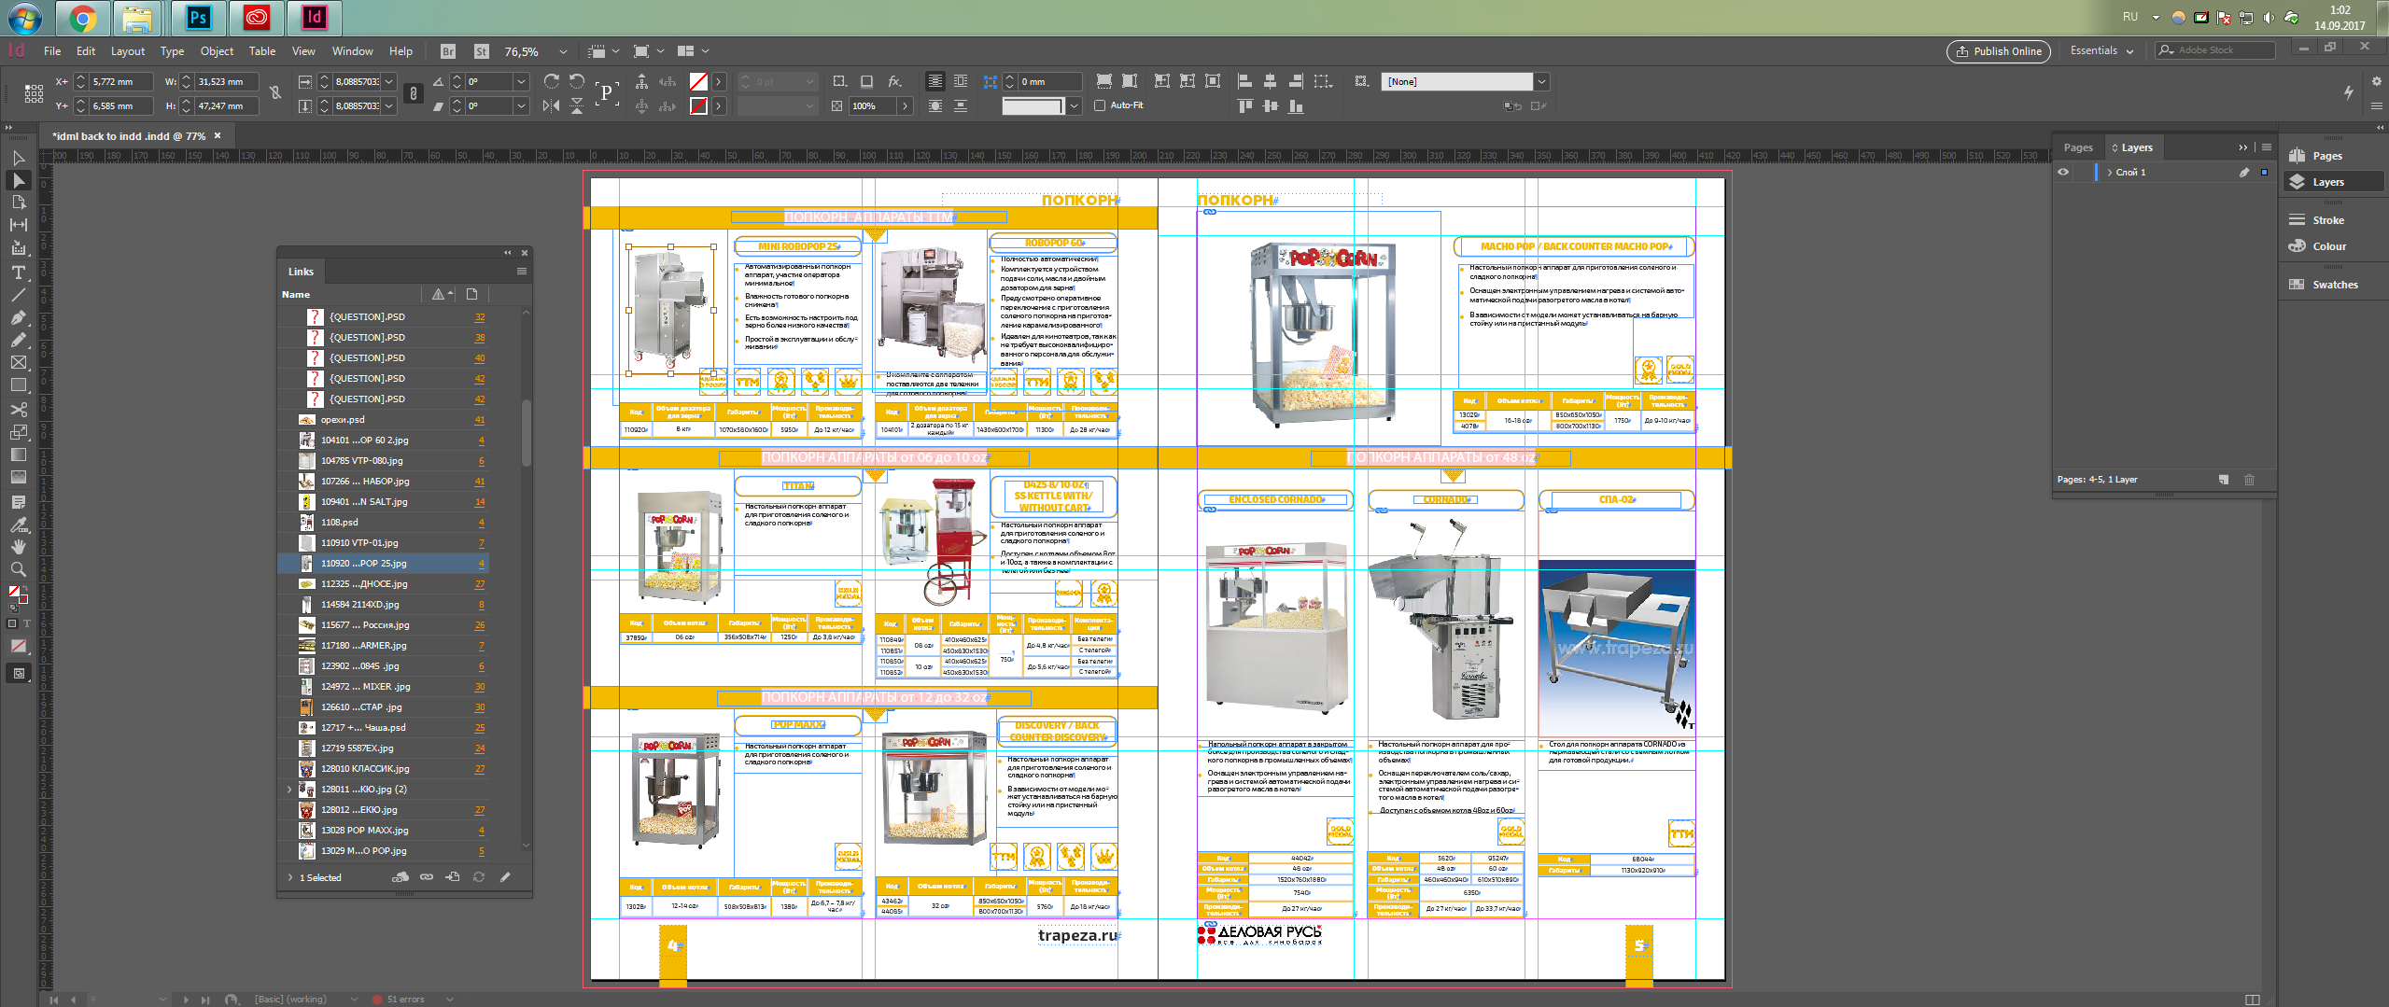Select the Gap tool
Screen dimensions: 2389x1007
pos(18,225)
